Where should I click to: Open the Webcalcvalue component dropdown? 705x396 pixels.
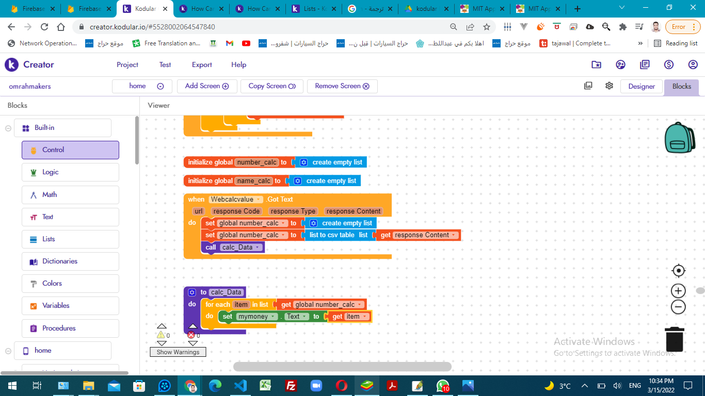(x=236, y=200)
